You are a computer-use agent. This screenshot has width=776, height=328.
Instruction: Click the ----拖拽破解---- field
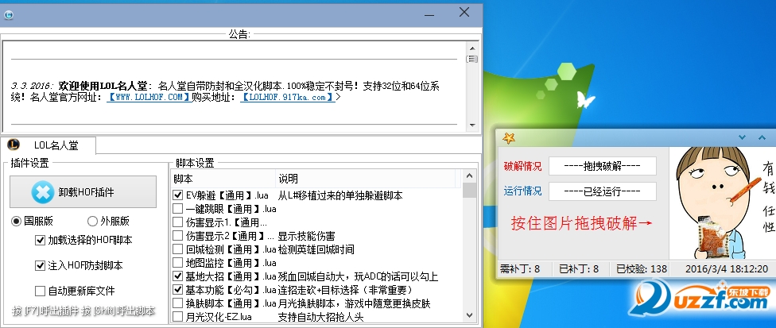603,166
